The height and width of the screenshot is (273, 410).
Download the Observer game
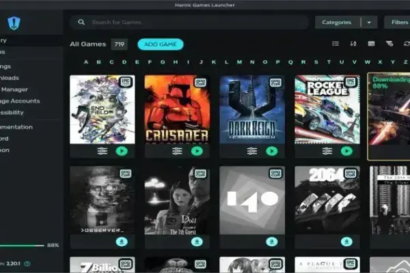coord(122,242)
